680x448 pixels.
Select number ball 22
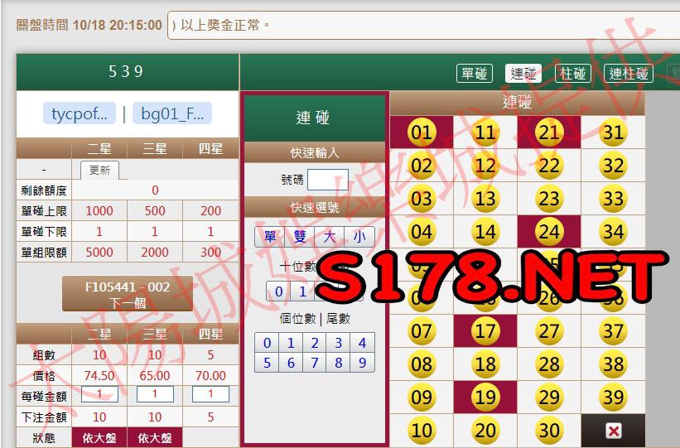click(x=549, y=166)
